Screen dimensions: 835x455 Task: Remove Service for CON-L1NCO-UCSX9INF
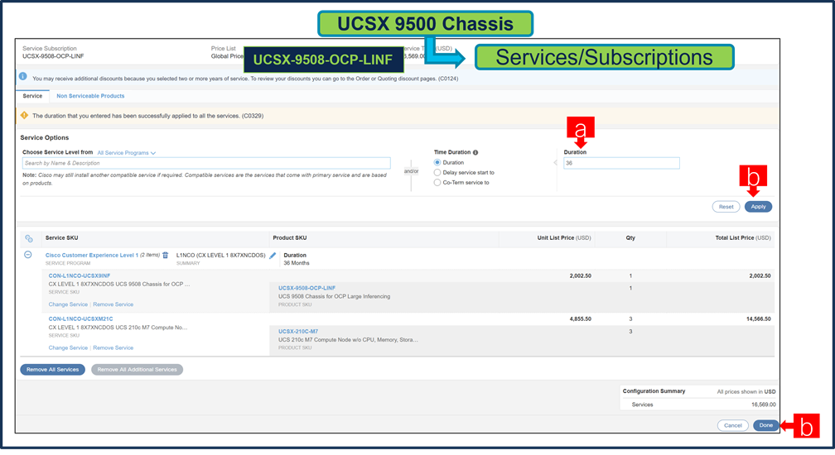pos(113,304)
